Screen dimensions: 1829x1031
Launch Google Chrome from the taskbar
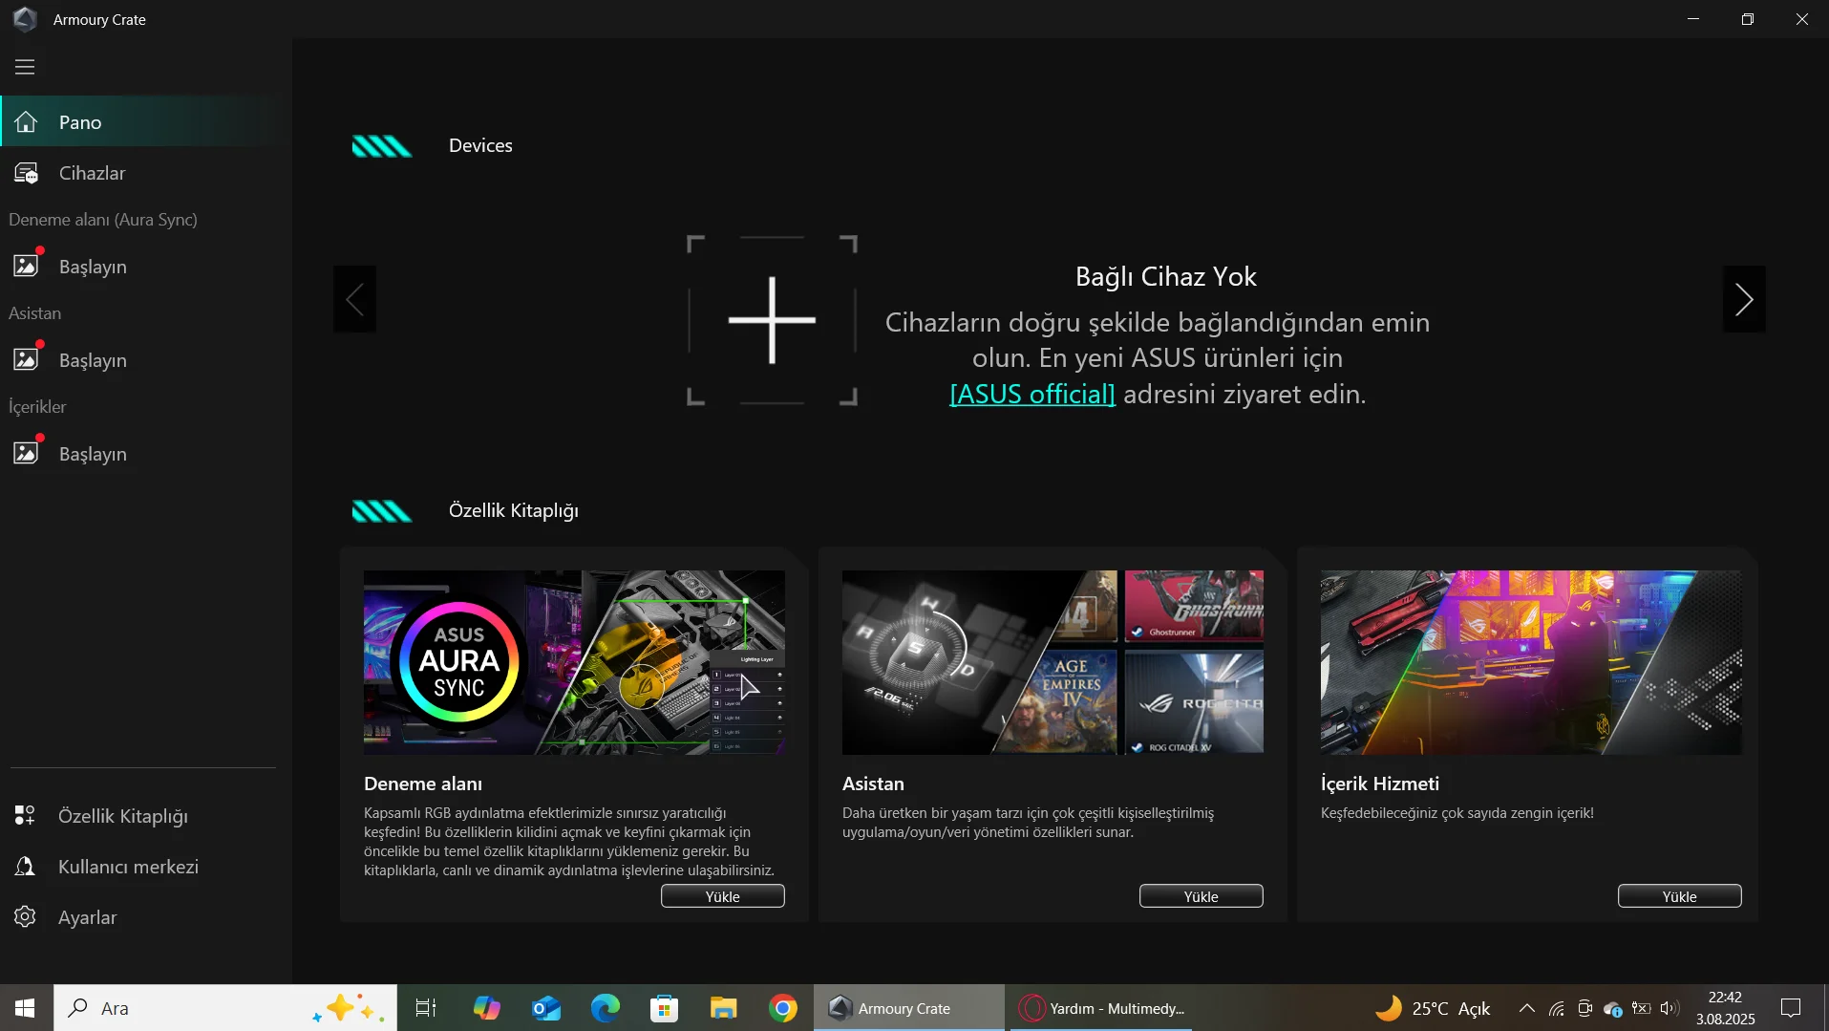[x=783, y=1008]
